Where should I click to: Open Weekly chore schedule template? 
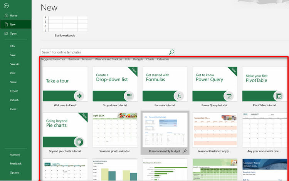point(215,169)
